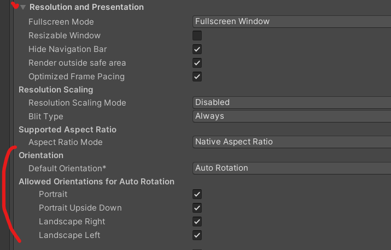Click the Resolution and Presentation header text
391x250 pixels.
(86, 7)
